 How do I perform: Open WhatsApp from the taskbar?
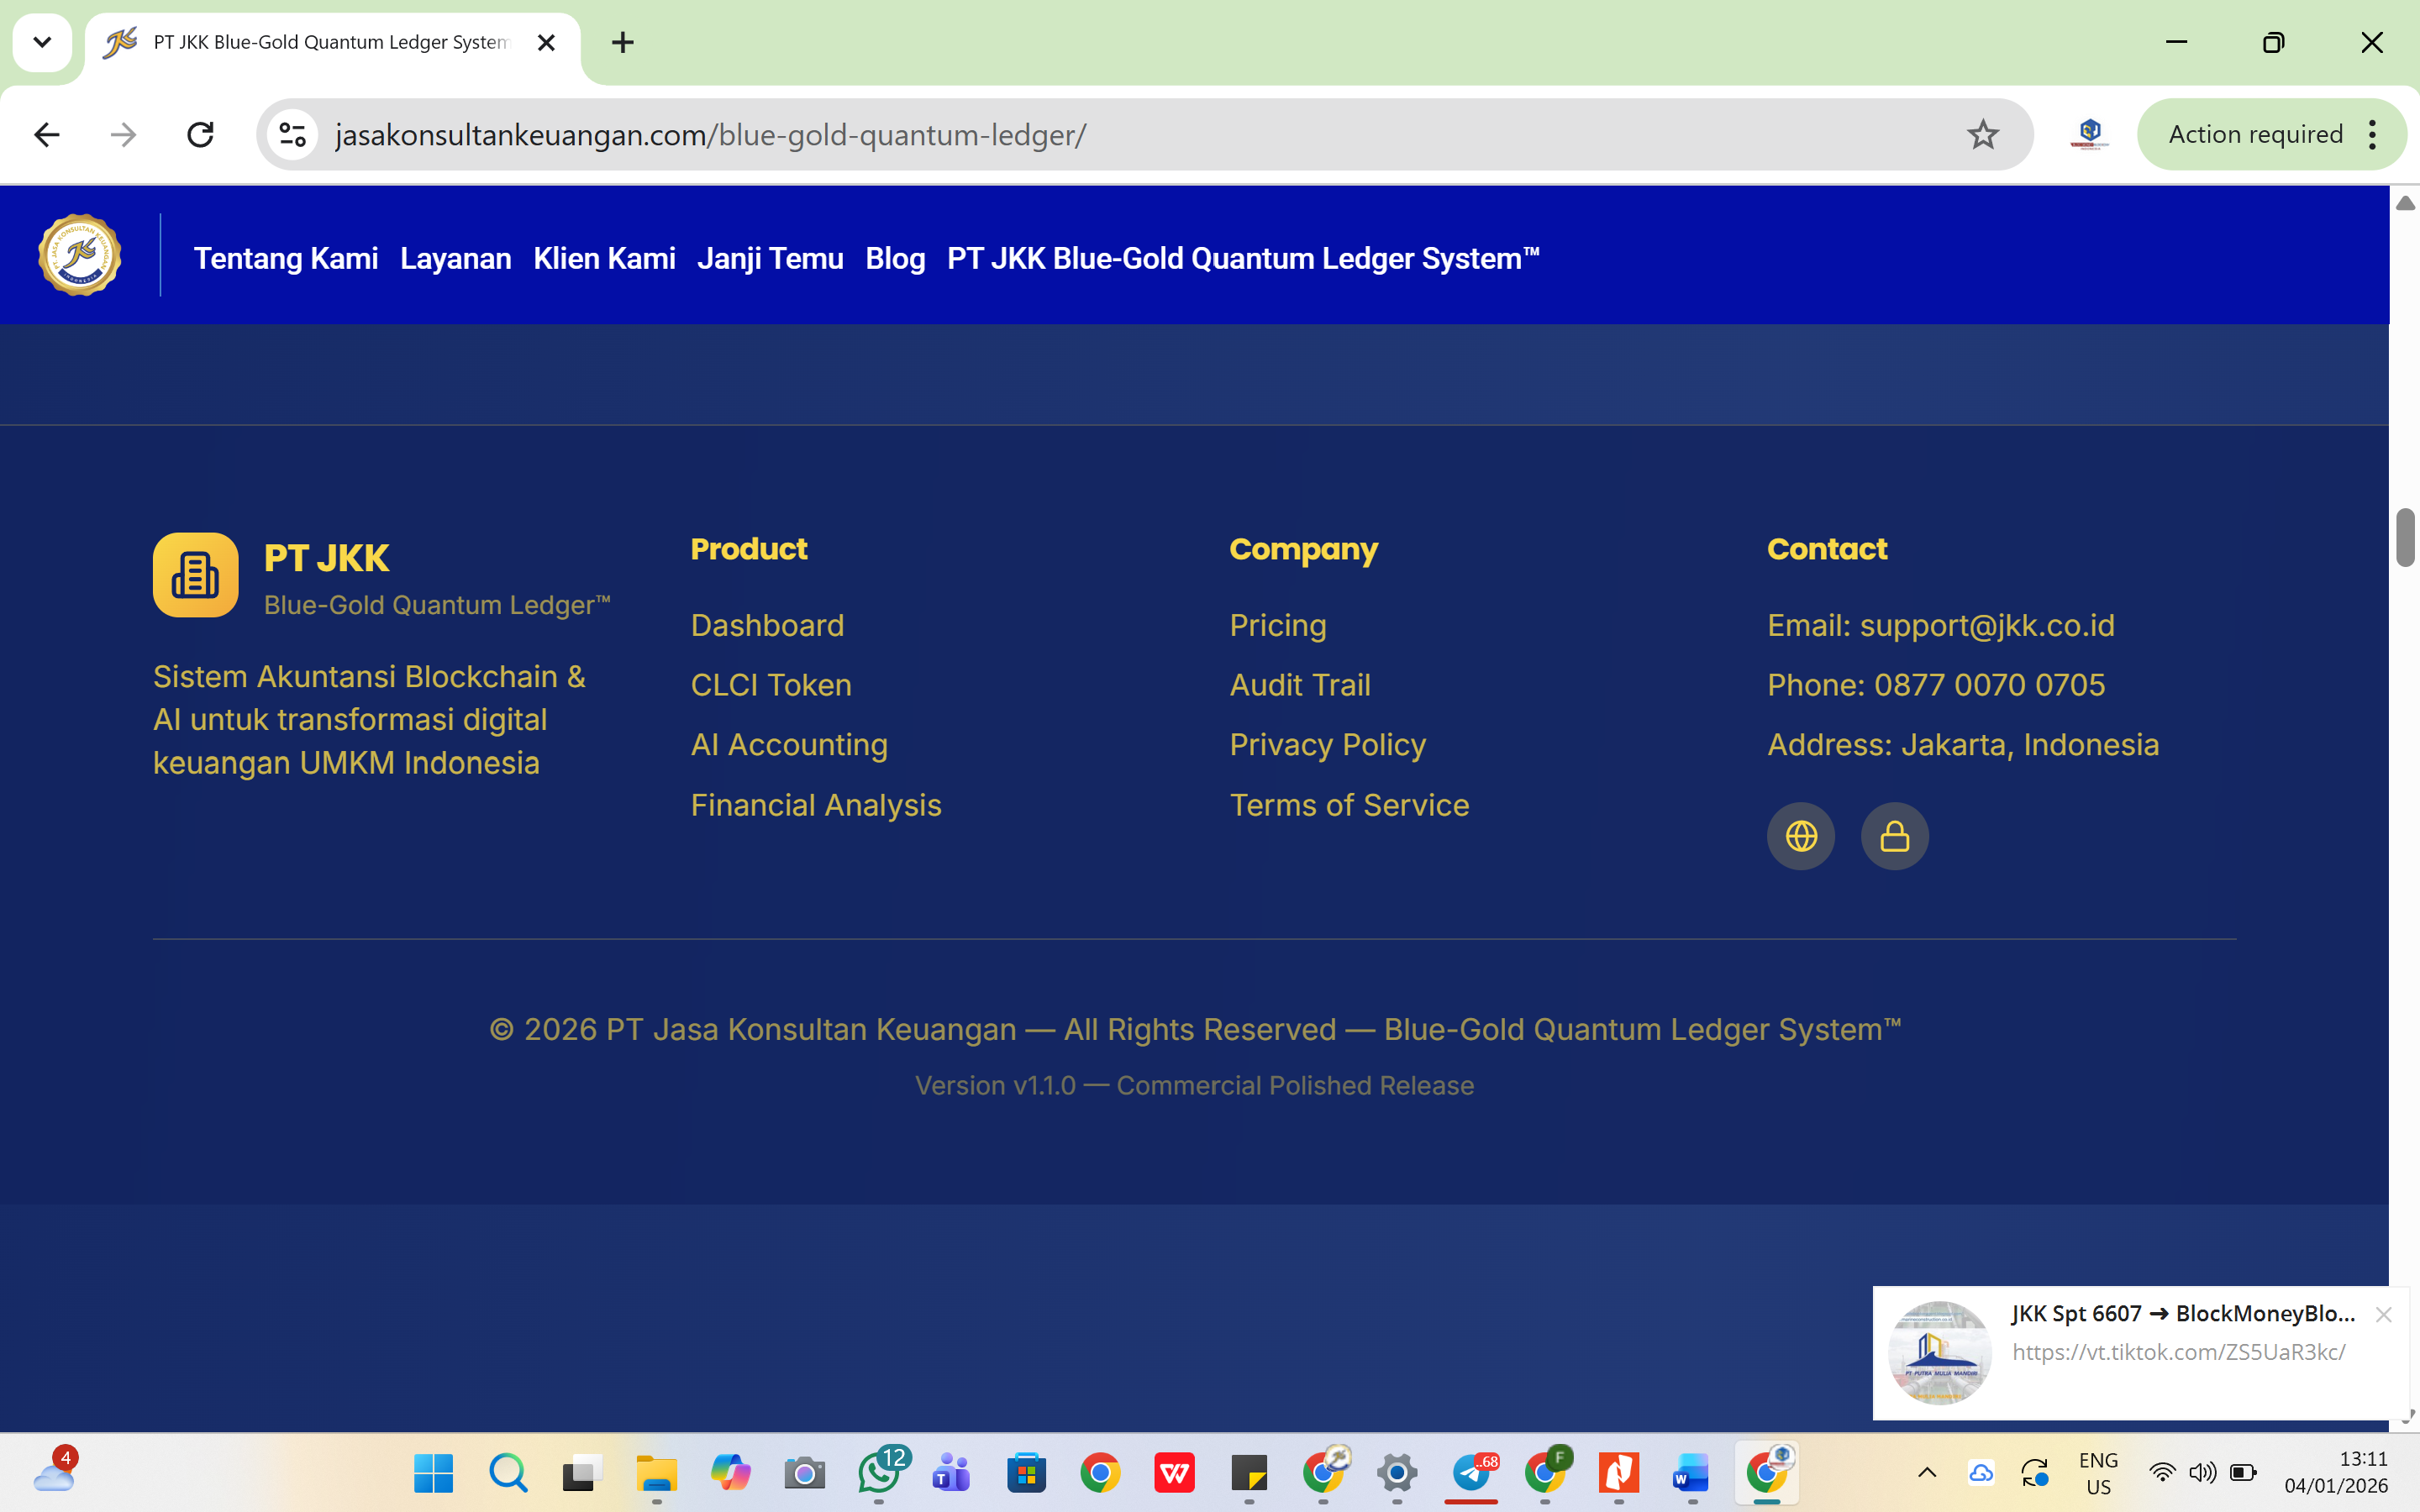[x=879, y=1472]
